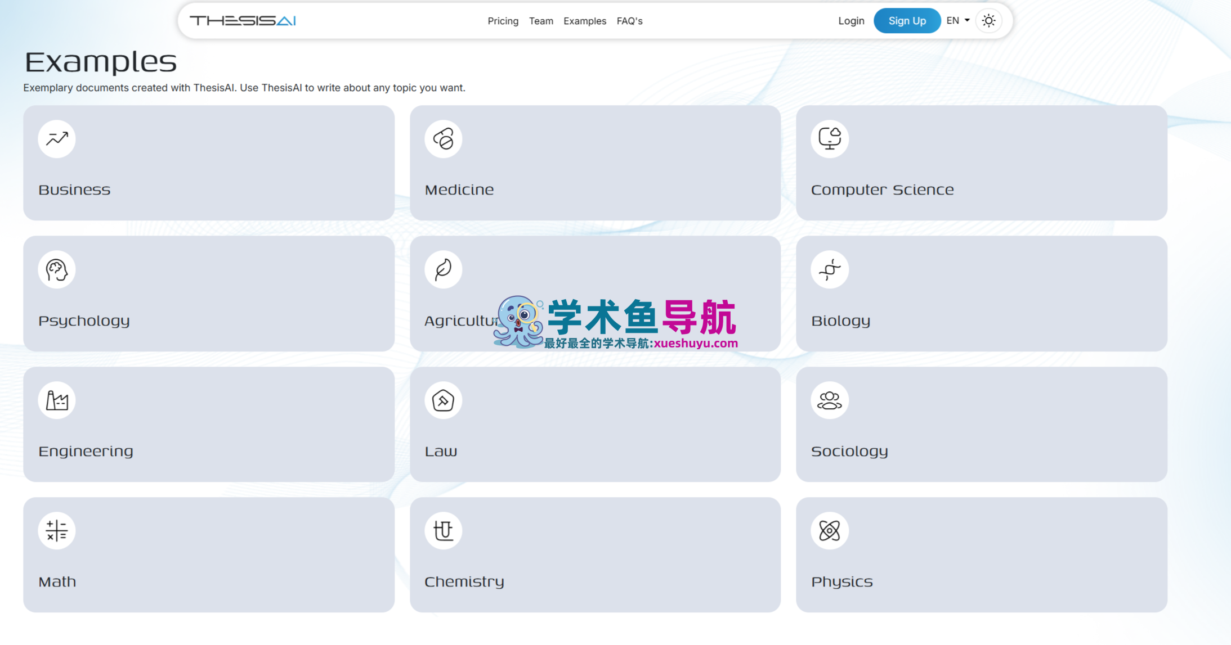1231x645 pixels.
Task: Click the Computer Science monitor icon
Action: 830,139
